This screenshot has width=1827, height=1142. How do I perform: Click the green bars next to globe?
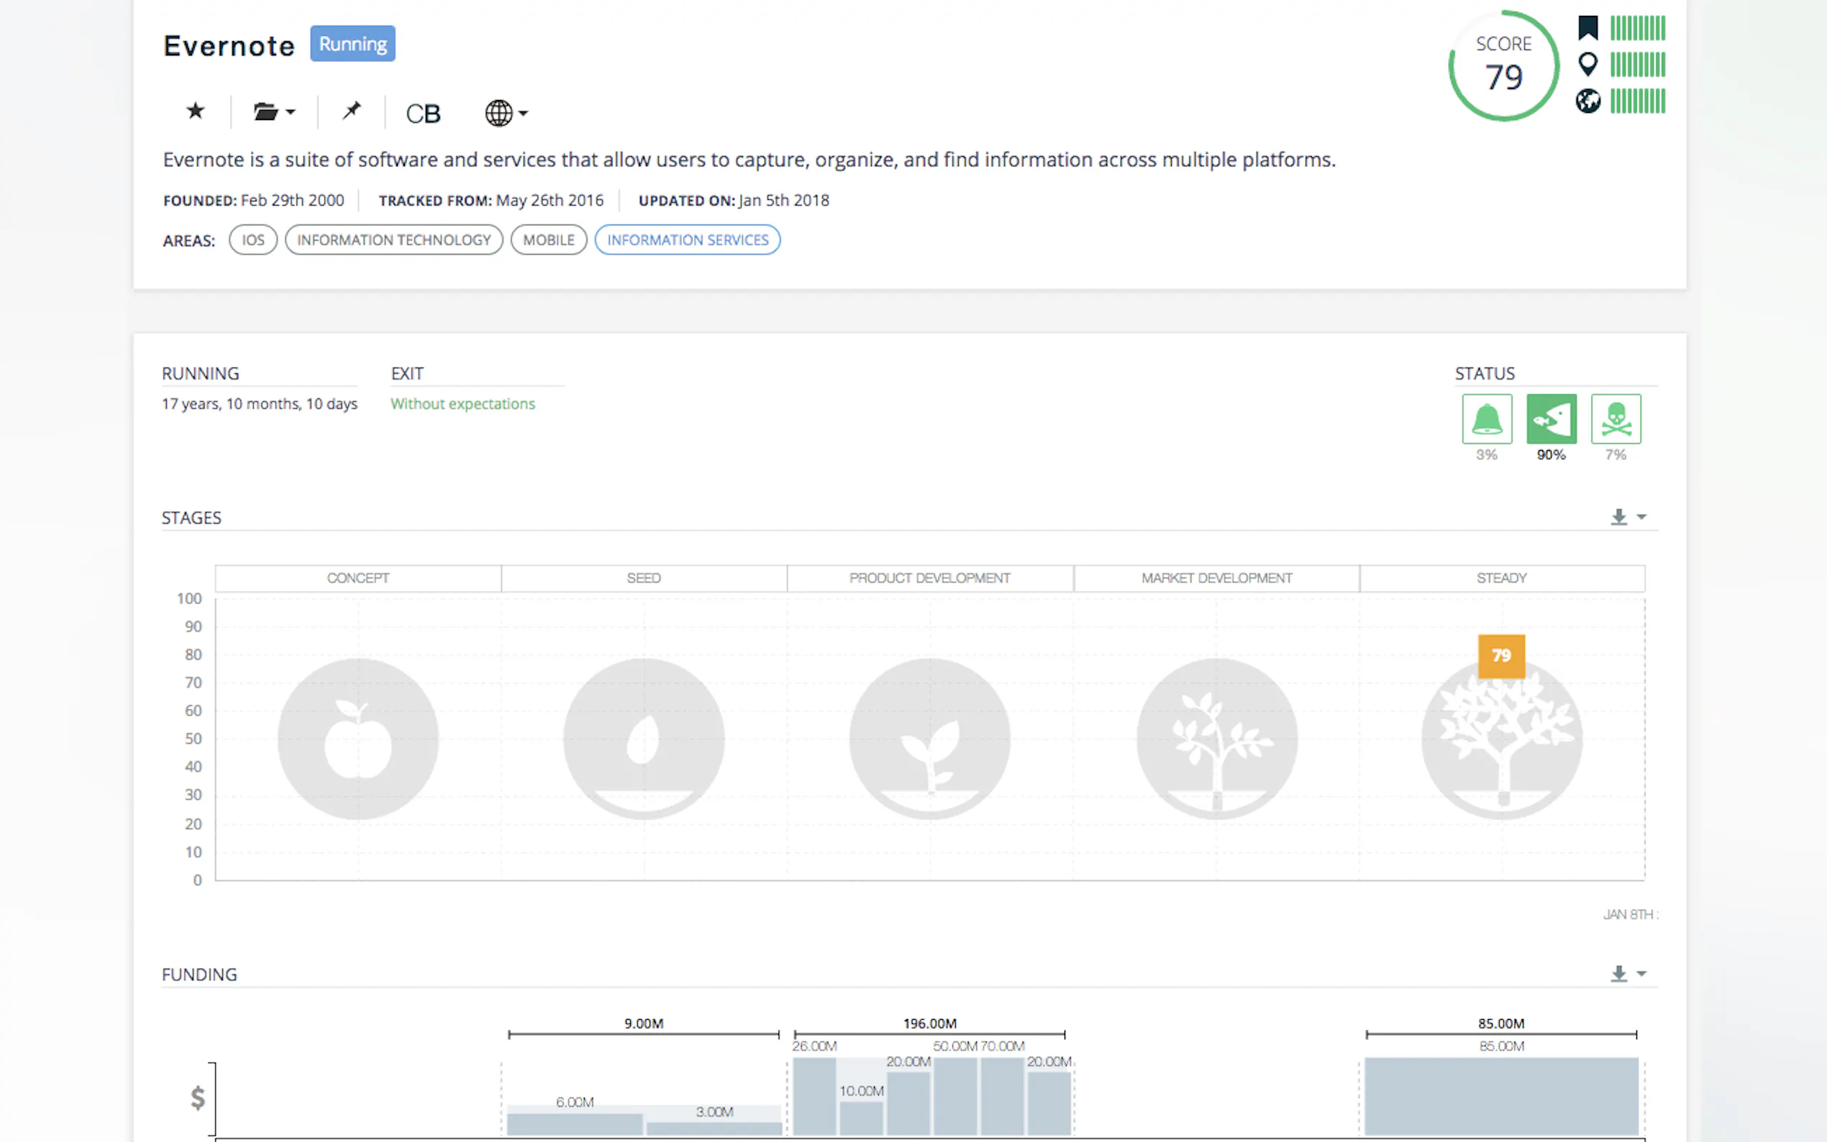click(x=1637, y=101)
